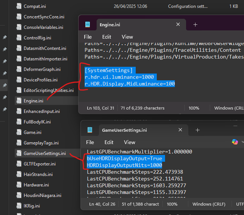Click the DeformerGraph.ini file icon
244x215 pixels.
point(19,69)
